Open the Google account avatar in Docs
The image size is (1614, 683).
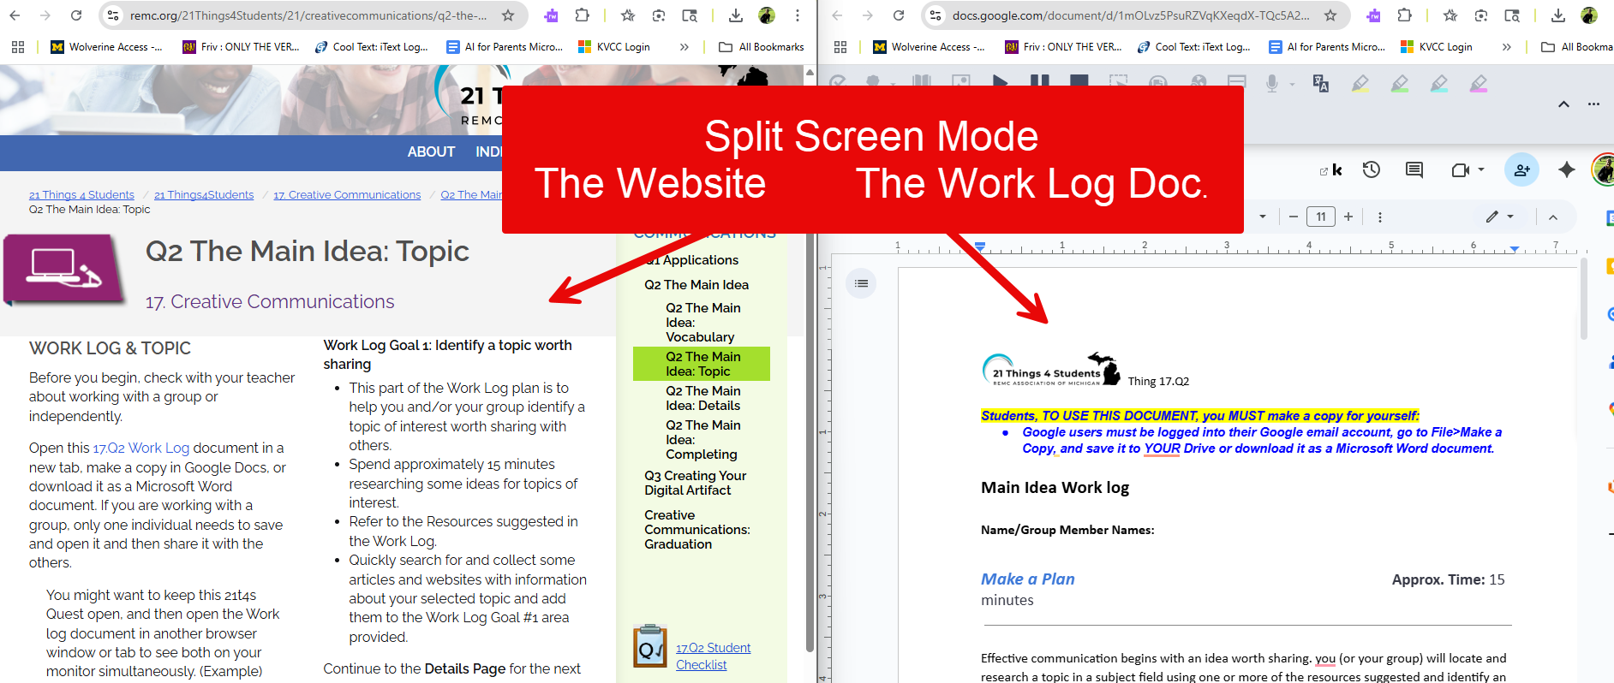point(1604,169)
